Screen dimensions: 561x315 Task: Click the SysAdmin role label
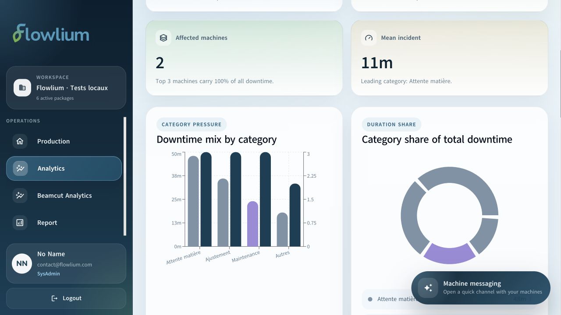tap(49, 274)
